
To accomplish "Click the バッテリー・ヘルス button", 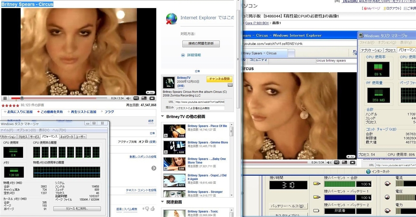I will [288, 206].
